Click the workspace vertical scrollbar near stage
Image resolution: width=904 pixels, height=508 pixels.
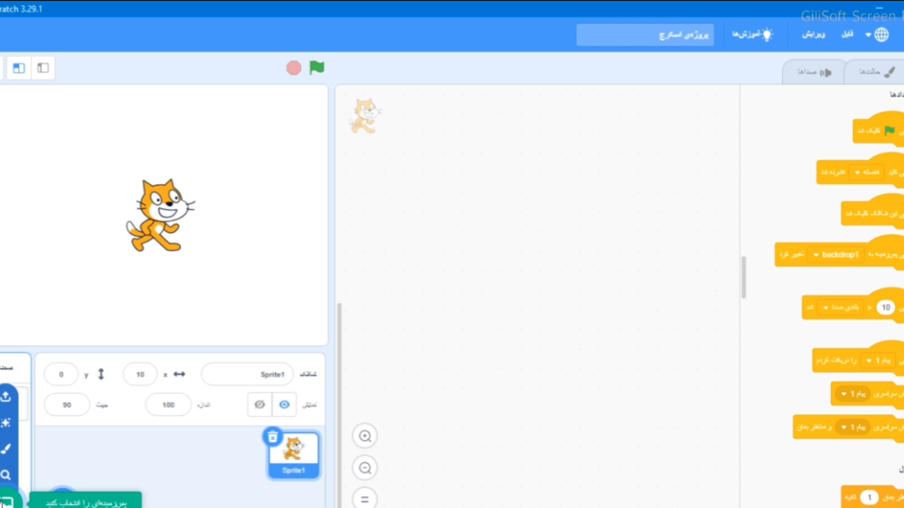(x=339, y=405)
